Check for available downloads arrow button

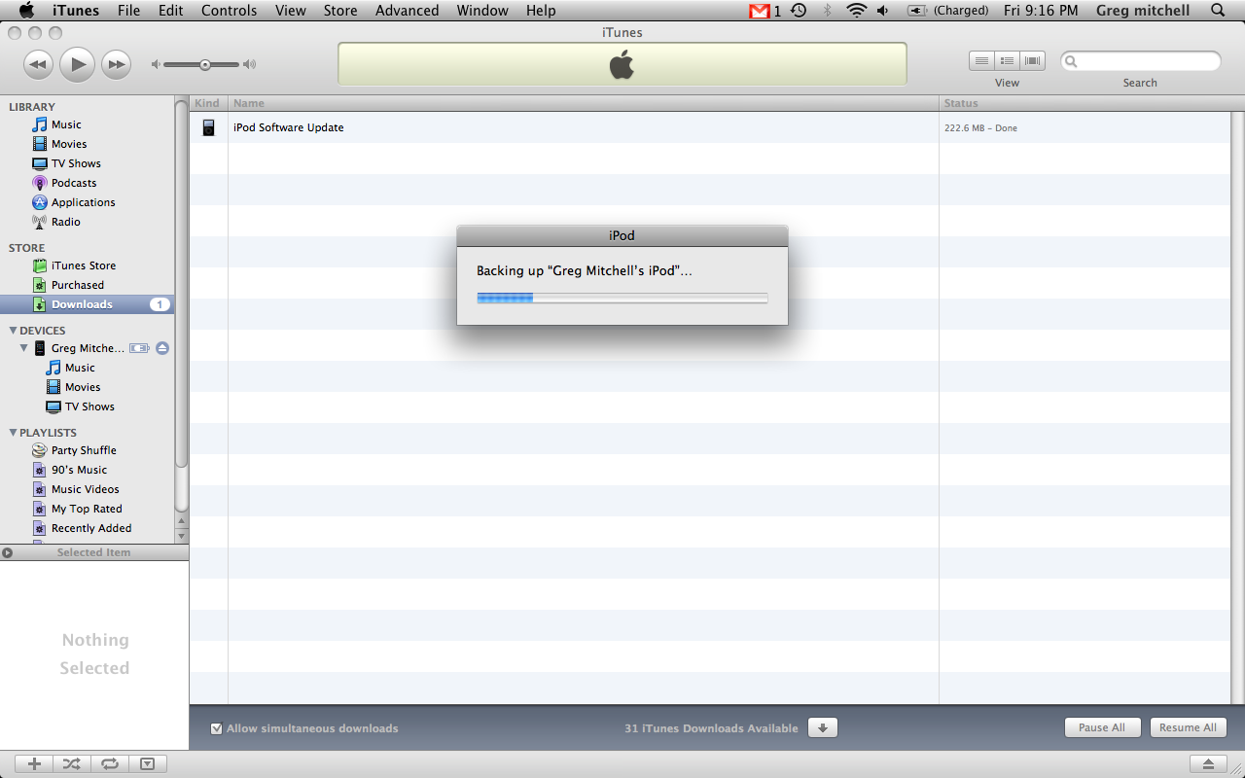(x=822, y=727)
